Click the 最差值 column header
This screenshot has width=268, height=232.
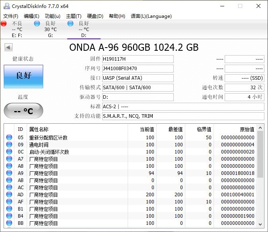point(175,129)
